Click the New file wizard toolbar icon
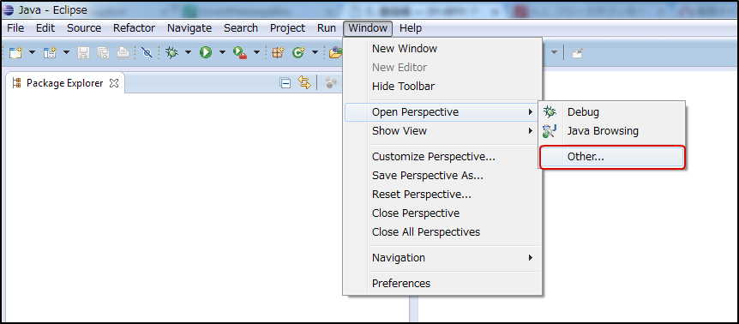This screenshot has height=324, width=739. click(x=15, y=53)
